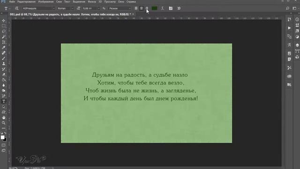300x169 pixels.
Task: Select the Crop tool
Action: point(4,42)
